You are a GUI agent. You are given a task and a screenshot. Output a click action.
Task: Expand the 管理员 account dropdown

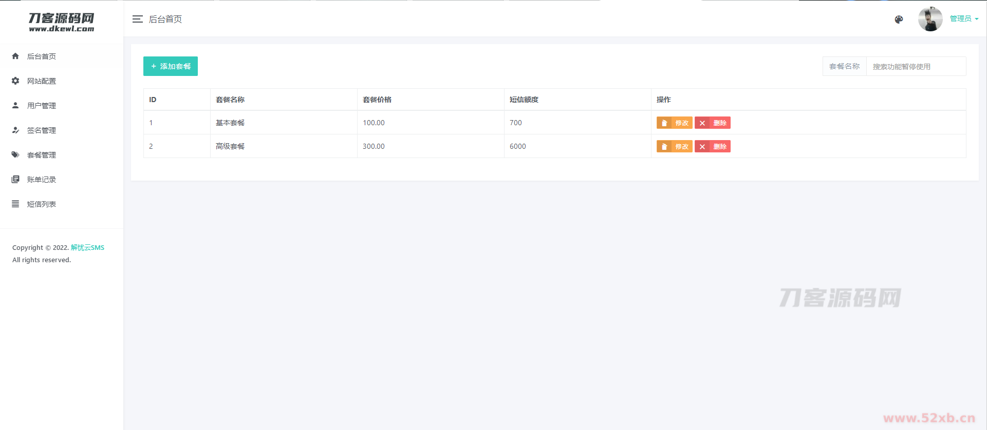pyautogui.click(x=964, y=19)
